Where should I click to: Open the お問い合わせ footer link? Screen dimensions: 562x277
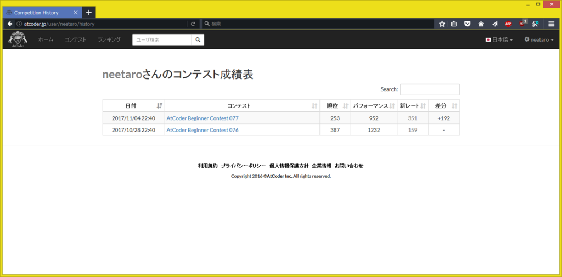(x=349, y=166)
